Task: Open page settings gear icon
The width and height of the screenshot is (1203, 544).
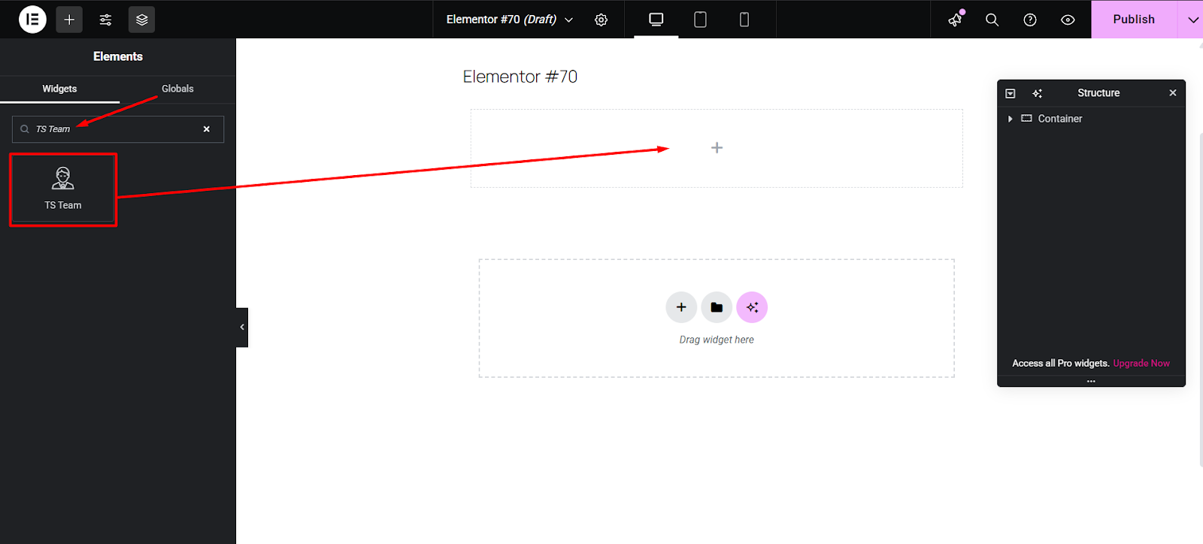Action: click(601, 20)
